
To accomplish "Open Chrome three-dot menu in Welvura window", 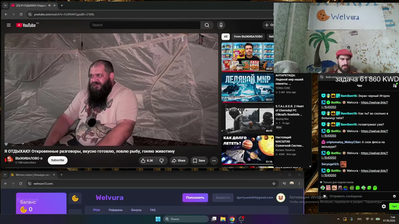I will pyautogui.click(x=299, y=184).
